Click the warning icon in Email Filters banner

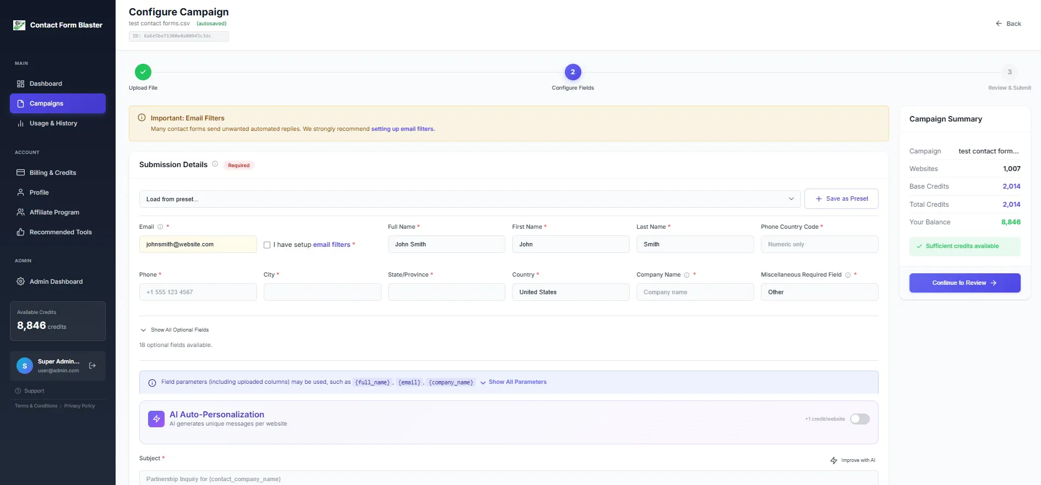[141, 118]
